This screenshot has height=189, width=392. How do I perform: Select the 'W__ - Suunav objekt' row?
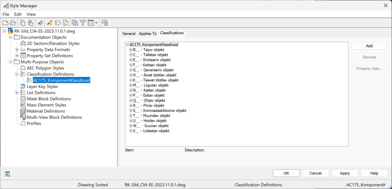point(150,126)
